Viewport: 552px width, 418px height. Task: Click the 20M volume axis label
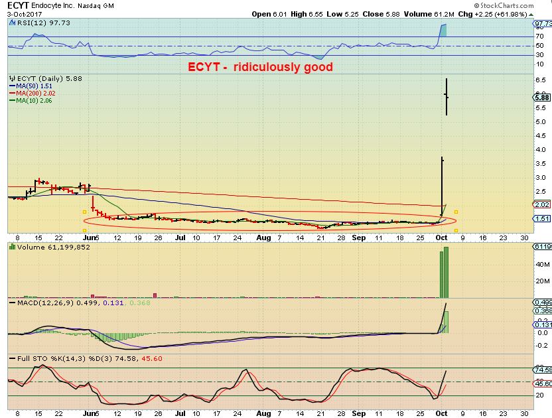(x=543, y=281)
